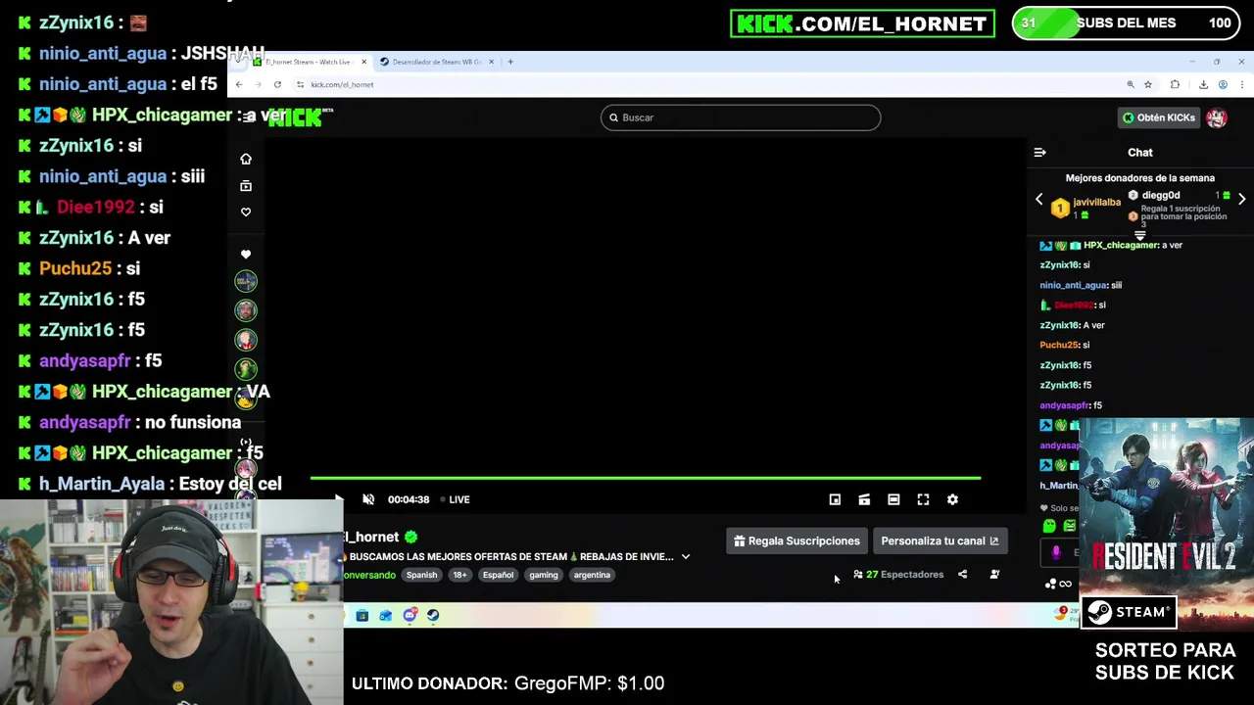Click second followed channel avatar in sidebar
This screenshot has height=705, width=1254.
click(246, 311)
